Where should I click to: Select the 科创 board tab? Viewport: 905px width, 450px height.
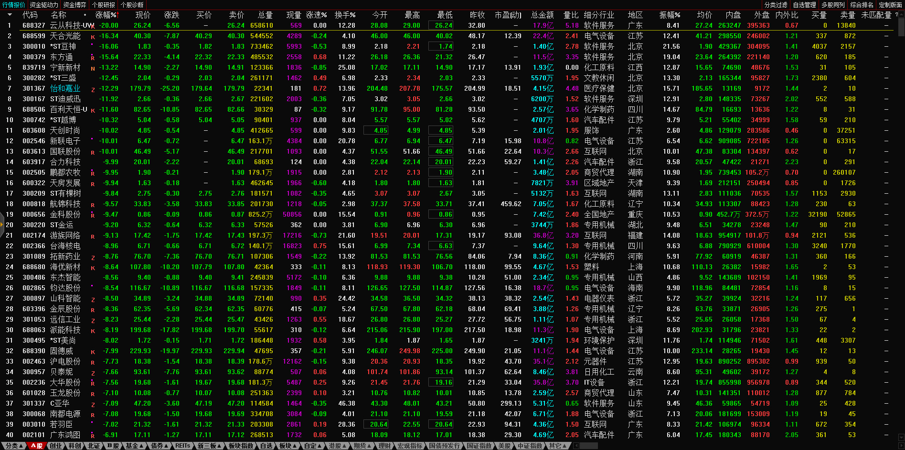click(75, 446)
